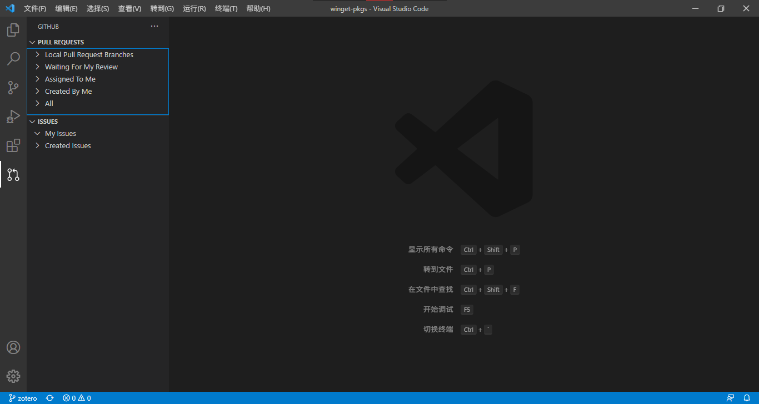Open the Explorer view in Activity Bar
This screenshot has height=404, width=759.
[13, 30]
